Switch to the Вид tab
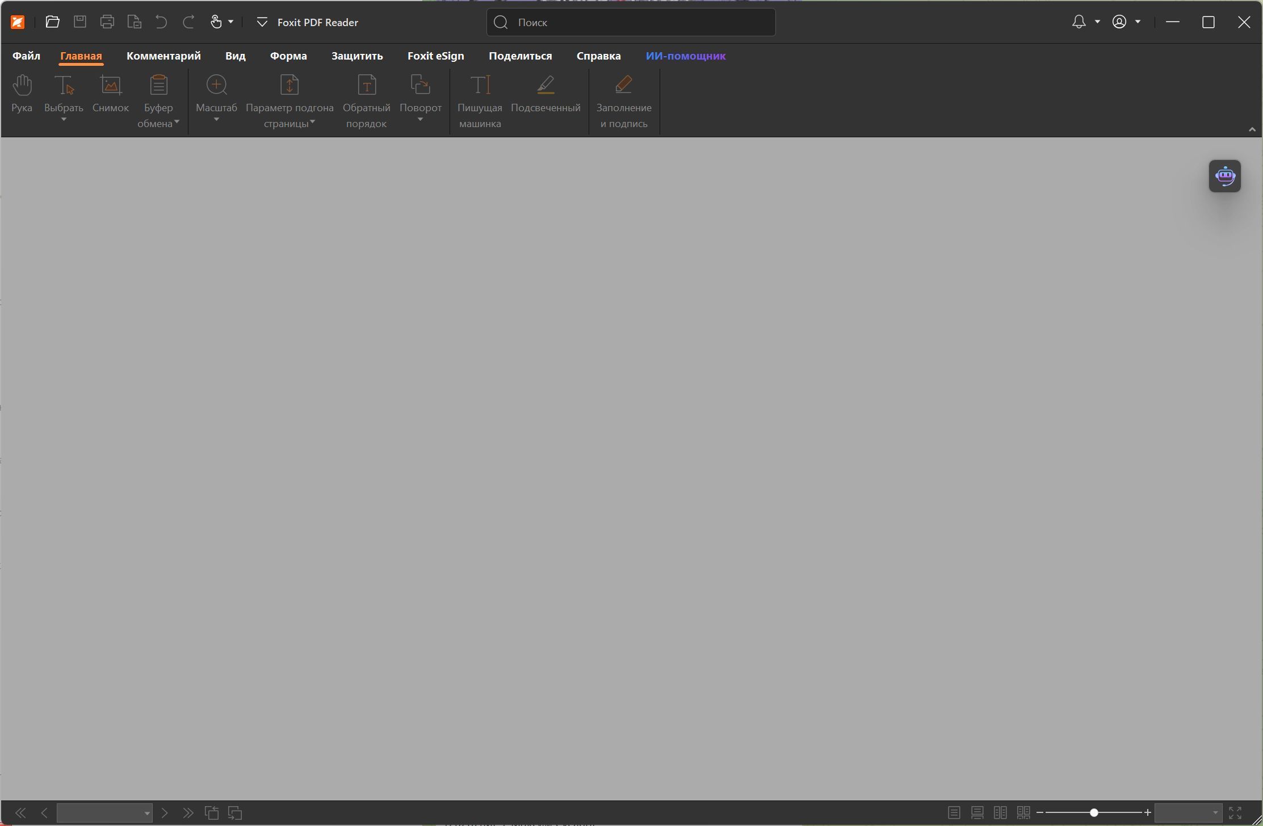This screenshot has height=826, width=1263. (x=235, y=56)
